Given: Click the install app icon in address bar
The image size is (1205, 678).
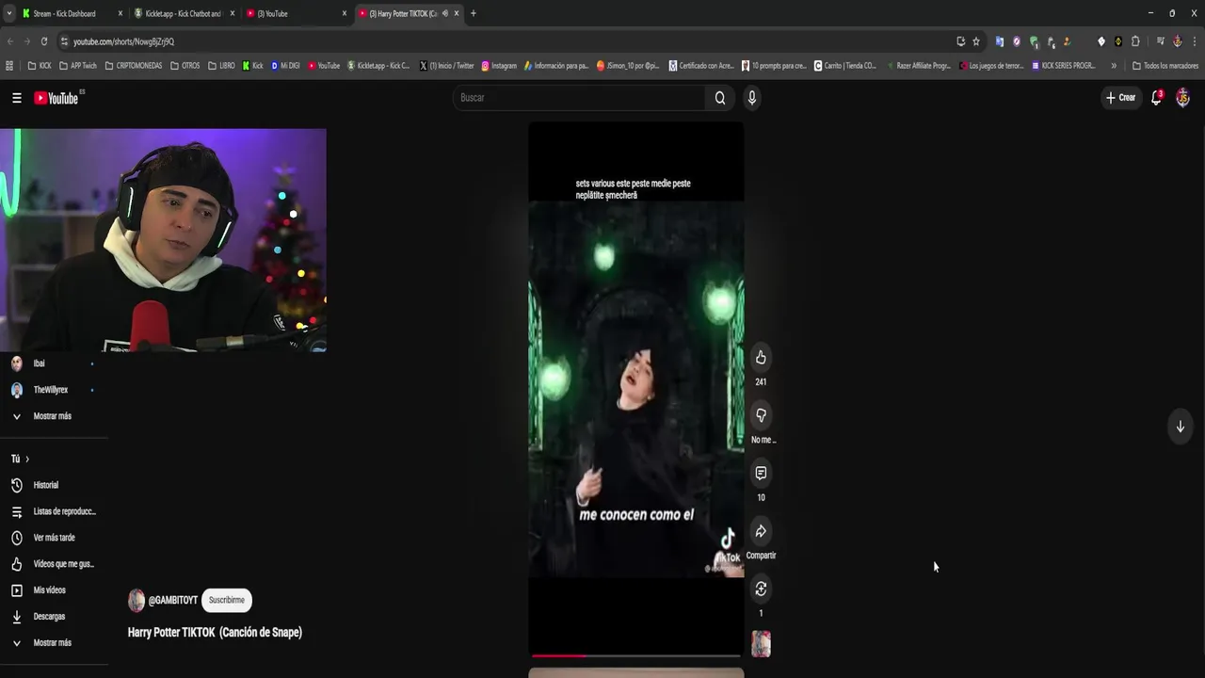Looking at the screenshot, I should click(x=960, y=41).
